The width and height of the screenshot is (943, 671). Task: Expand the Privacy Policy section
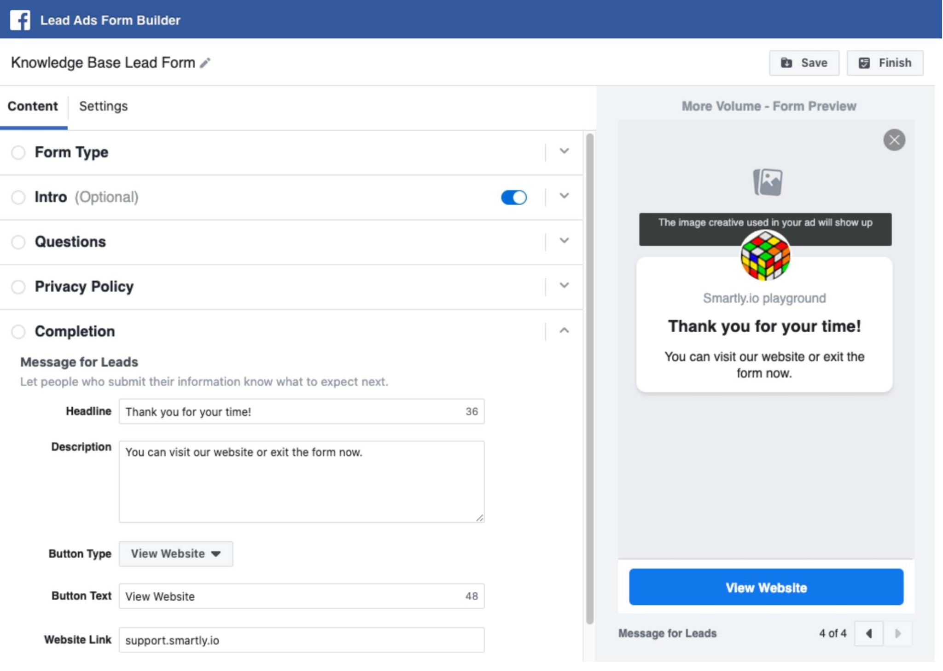(563, 286)
